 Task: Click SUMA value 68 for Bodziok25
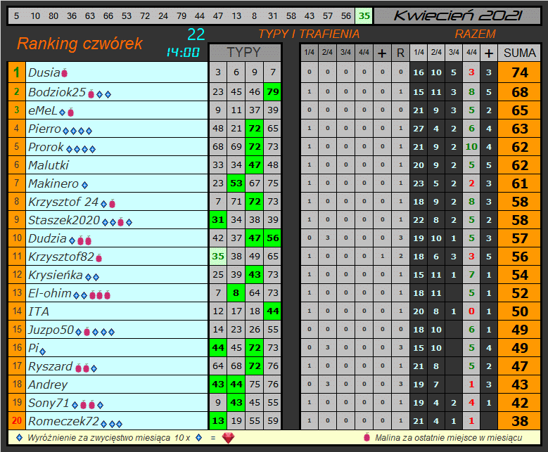pos(519,92)
